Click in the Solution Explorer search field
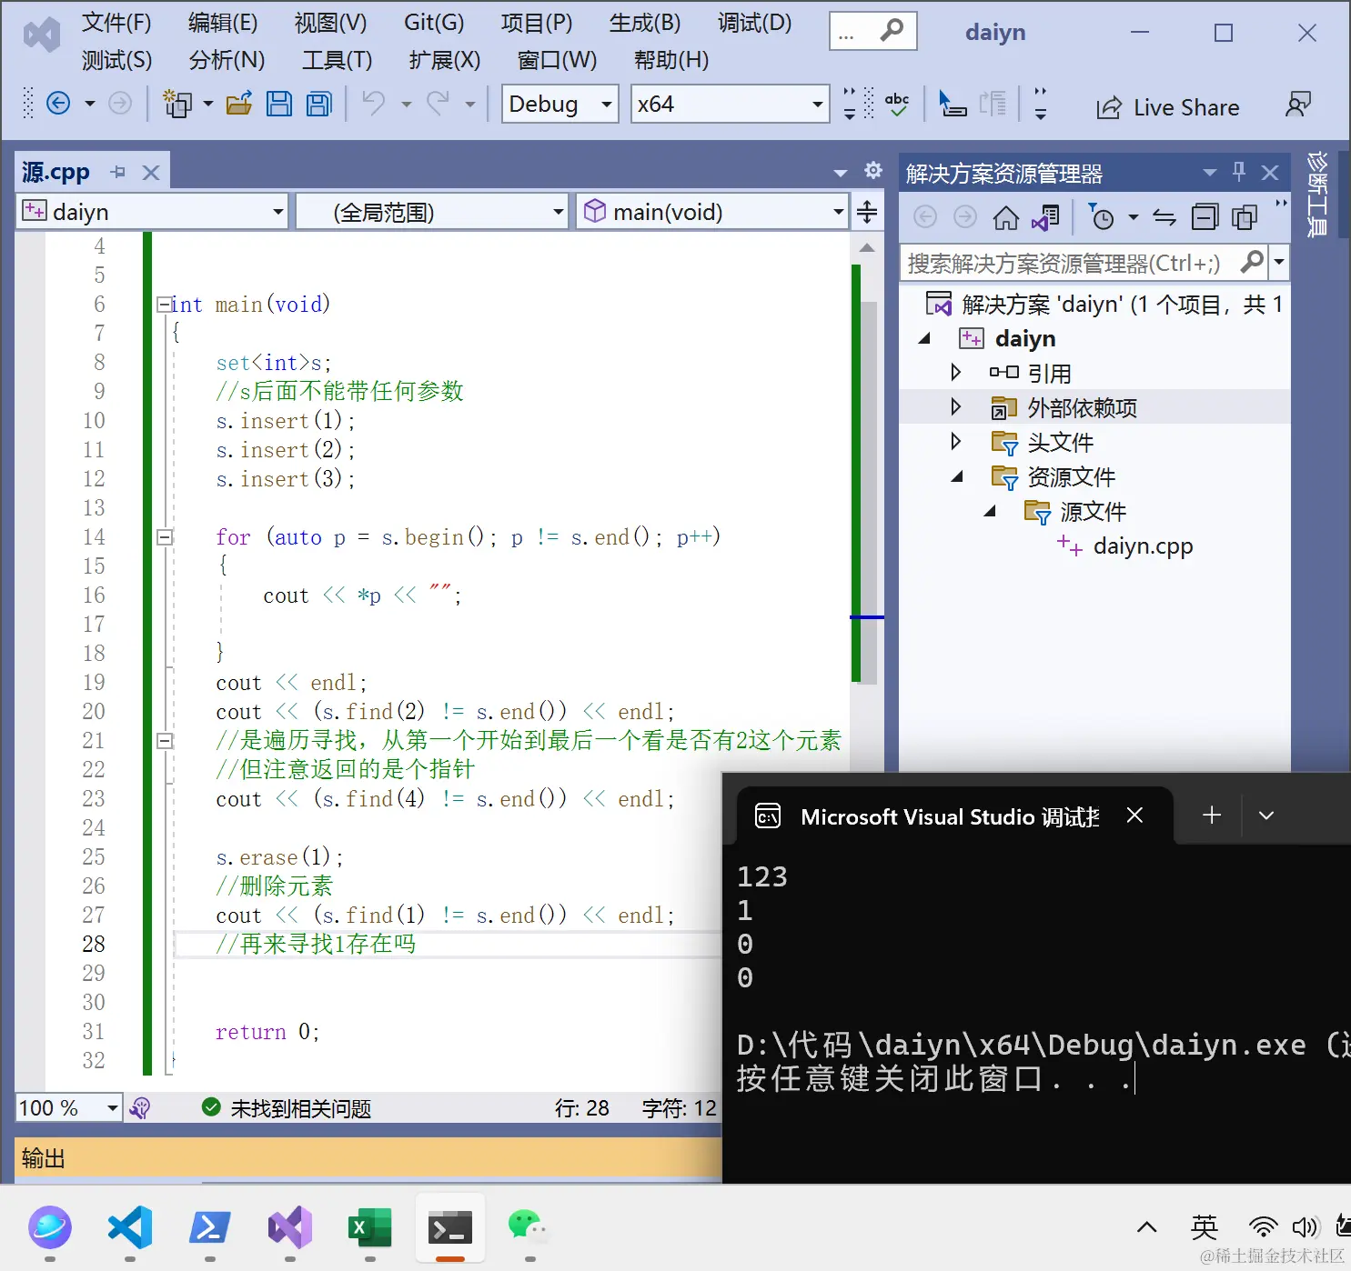Screen dimensions: 1351x1271 click(1070, 262)
